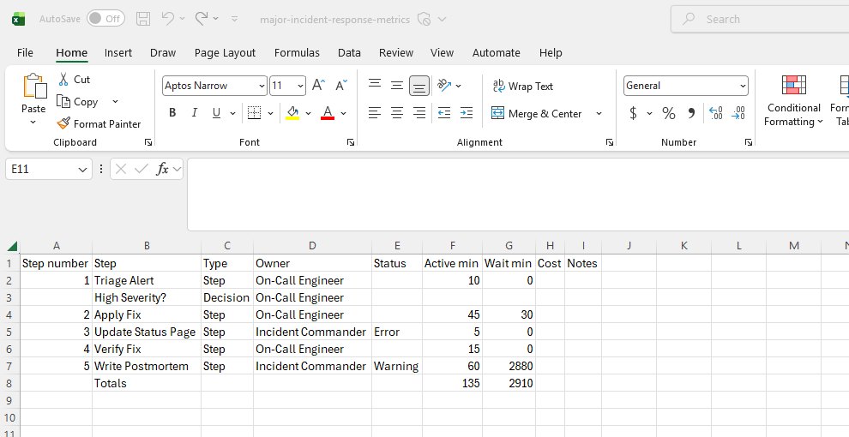Viewport: 849px width, 437px height.
Task: Click the Select All corner triangle
Action: (x=12, y=247)
